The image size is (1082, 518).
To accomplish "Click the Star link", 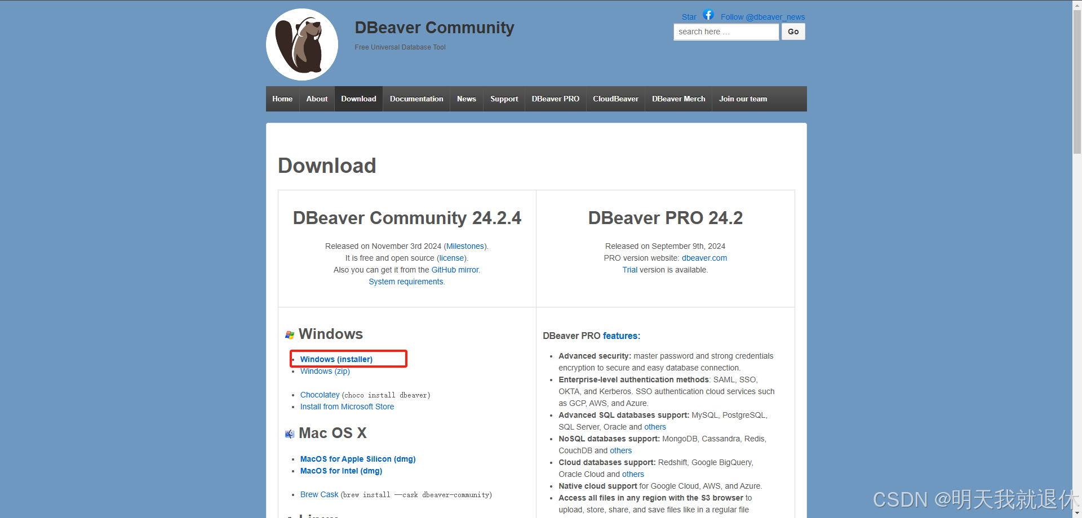I will click(x=689, y=17).
